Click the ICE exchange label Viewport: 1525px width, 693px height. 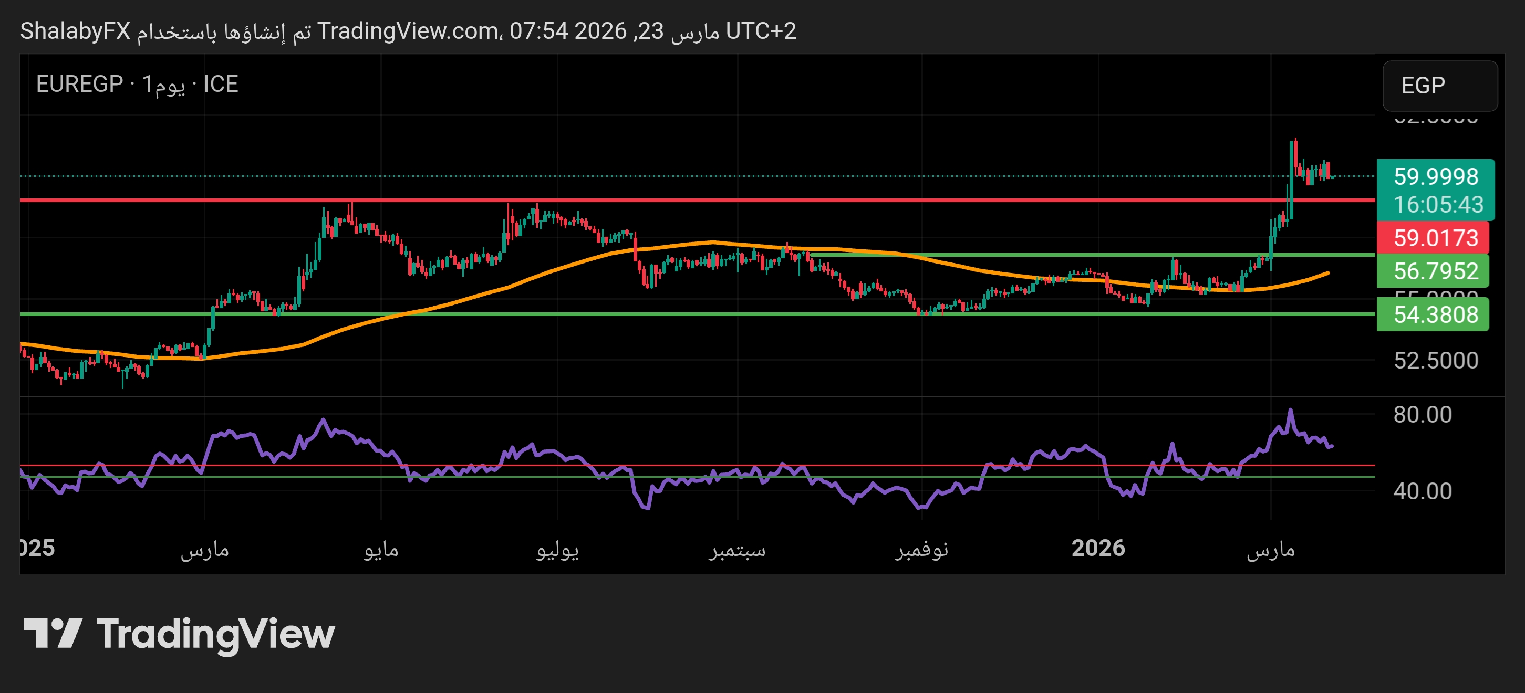point(220,84)
